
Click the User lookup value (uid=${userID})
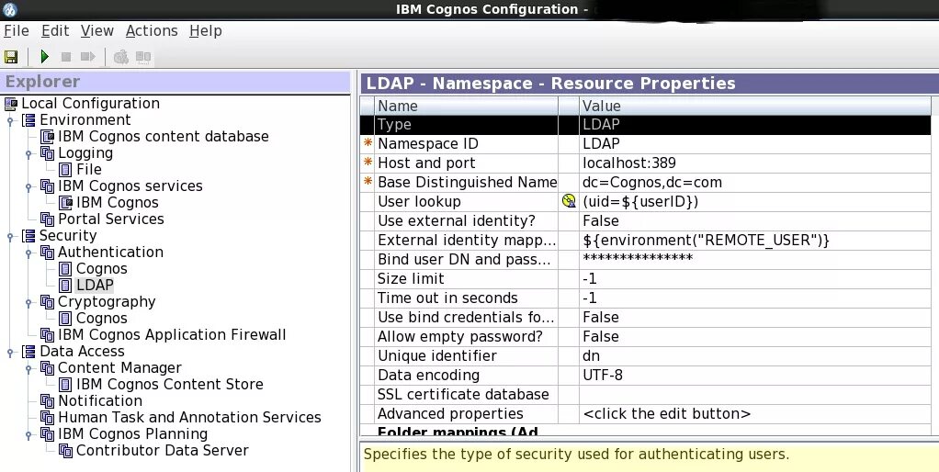click(x=755, y=202)
